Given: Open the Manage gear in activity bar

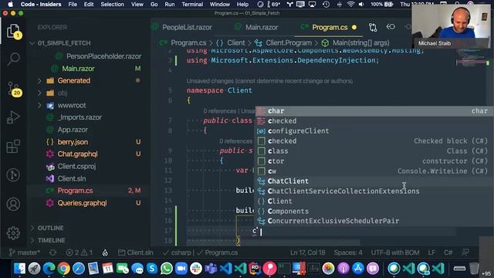Looking at the screenshot, I should [13, 233].
